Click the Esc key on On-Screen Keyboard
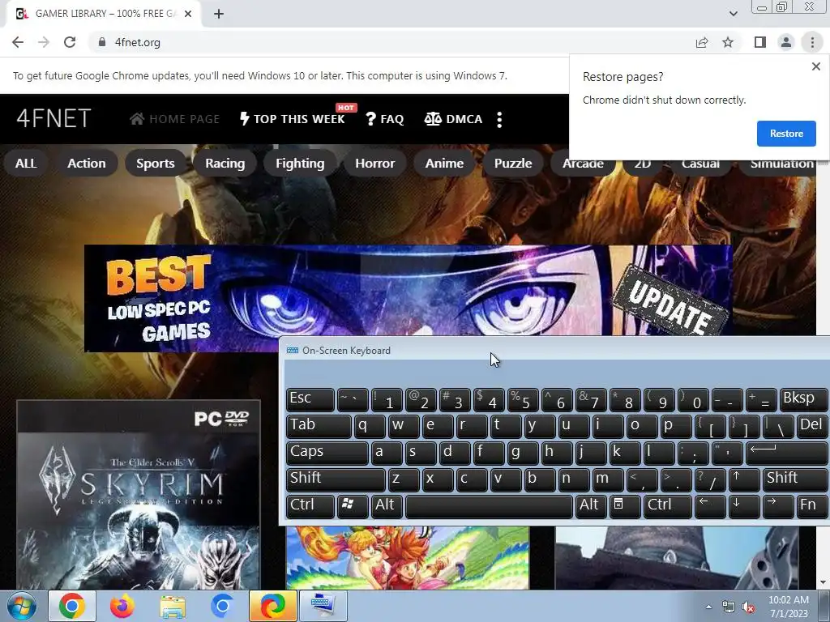Viewport: 830px width, 622px height. (310, 398)
